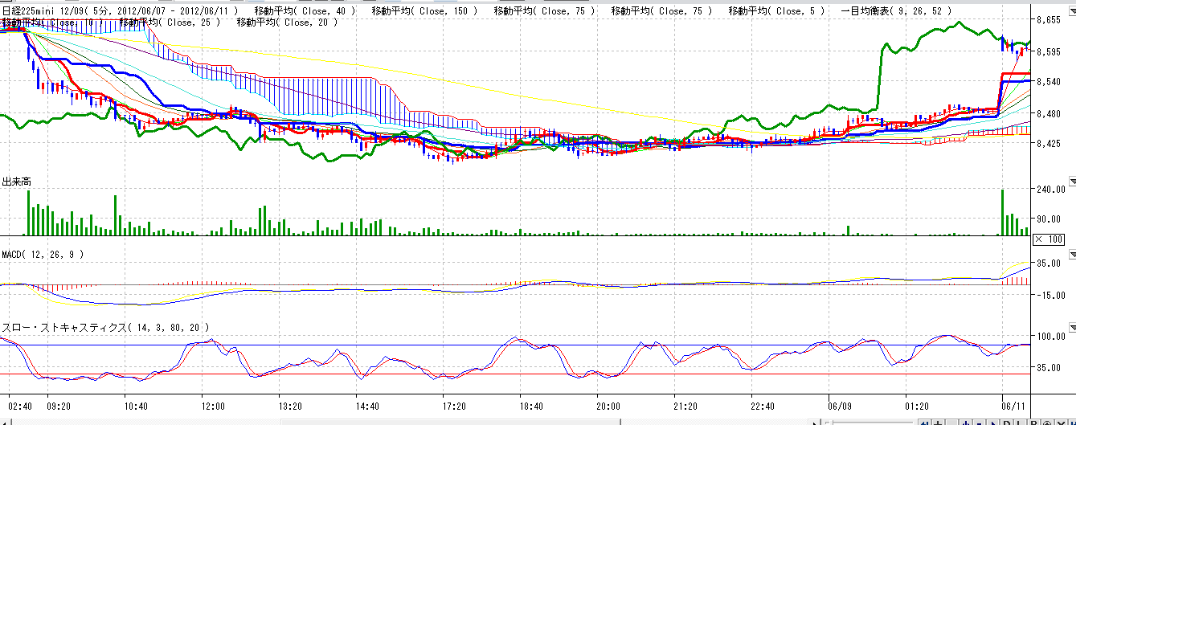The height and width of the screenshot is (617, 1199).
Task: Click the 移動平均(Close, 40) indicator label
Action: (x=305, y=11)
